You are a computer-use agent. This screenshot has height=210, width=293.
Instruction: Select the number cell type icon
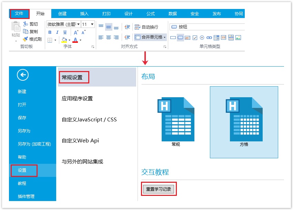click(x=223, y=38)
